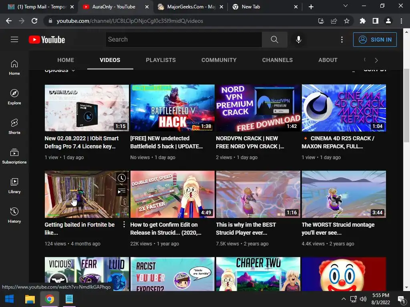Image resolution: width=410 pixels, height=307 pixels.
Task: Open Battlefield V Hack thumbnail
Action: (173, 108)
